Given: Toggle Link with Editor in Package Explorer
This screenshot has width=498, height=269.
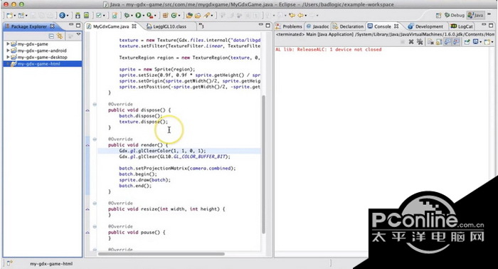Looking at the screenshot, I should click(x=59, y=36).
